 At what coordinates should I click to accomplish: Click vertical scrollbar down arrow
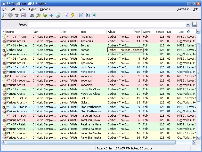tap(198, 138)
